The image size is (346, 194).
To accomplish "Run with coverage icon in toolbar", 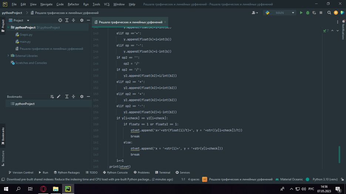I will click(x=314, y=13).
